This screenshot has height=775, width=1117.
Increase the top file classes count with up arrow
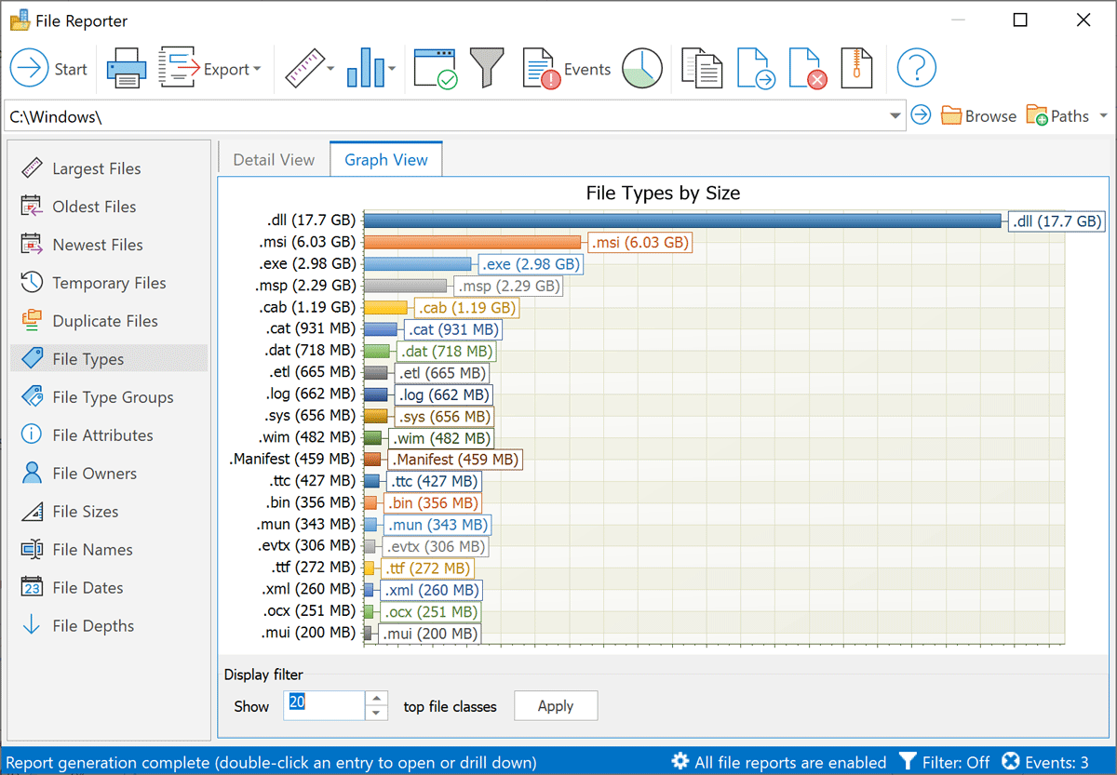(x=376, y=699)
